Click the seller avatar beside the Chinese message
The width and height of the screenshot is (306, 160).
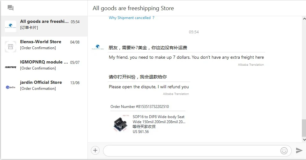pyautogui.click(x=98, y=47)
